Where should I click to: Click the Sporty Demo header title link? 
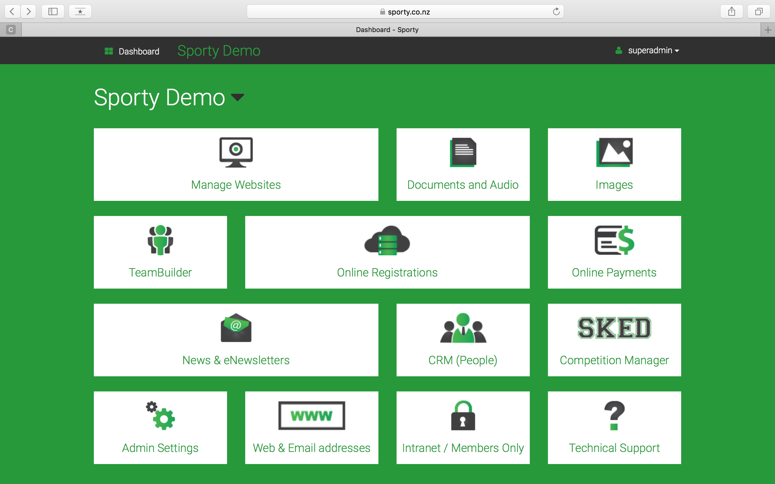point(219,51)
